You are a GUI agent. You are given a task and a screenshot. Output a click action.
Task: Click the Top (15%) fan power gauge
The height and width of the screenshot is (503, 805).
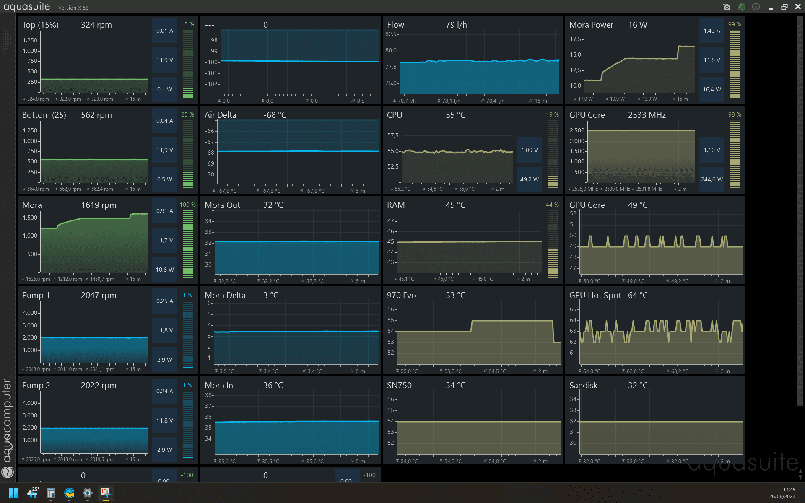(188, 63)
